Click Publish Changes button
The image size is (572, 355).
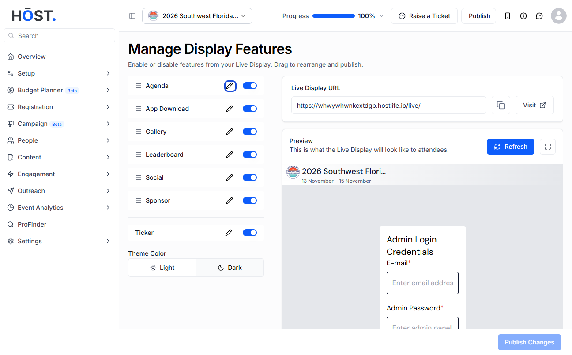point(530,342)
